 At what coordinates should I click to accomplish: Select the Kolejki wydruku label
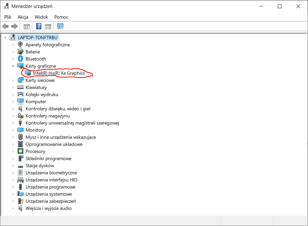[x=42, y=95]
